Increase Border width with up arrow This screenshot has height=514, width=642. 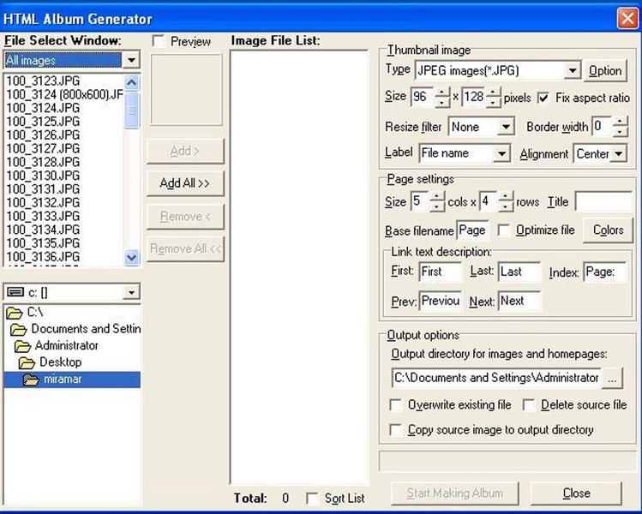coord(620,122)
